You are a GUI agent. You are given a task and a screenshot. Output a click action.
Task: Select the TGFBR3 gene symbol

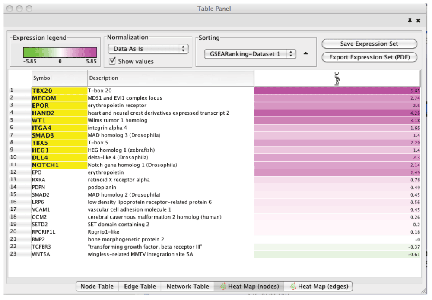pos(41,247)
